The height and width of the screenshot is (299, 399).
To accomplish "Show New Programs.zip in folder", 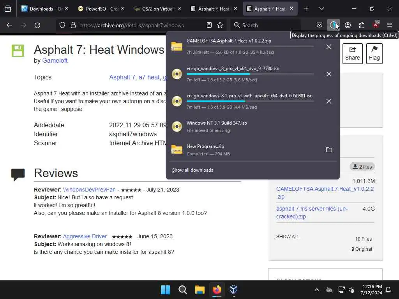I will pos(329,150).
